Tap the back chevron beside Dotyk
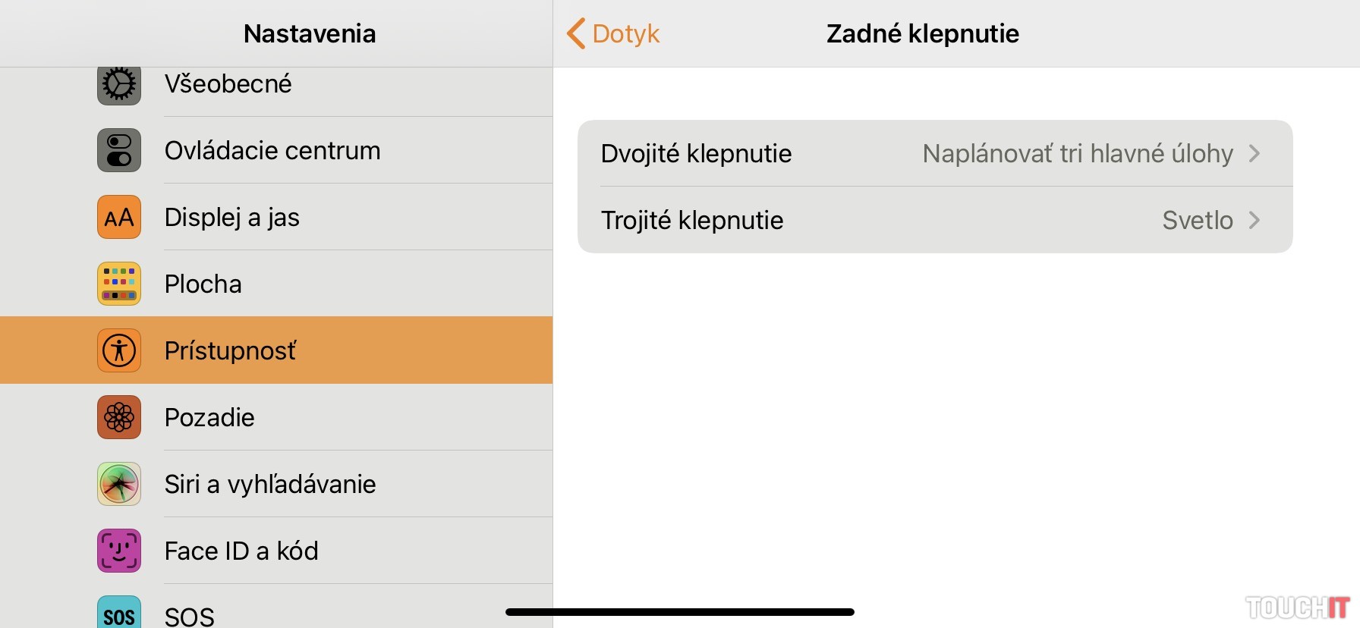Viewport: 1360px width, 628px height. pos(576,33)
